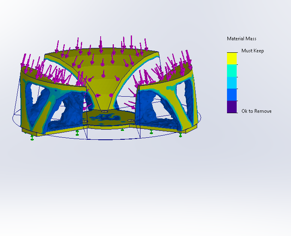Click the 'Ok to Remove' legend label

[x=256, y=111]
